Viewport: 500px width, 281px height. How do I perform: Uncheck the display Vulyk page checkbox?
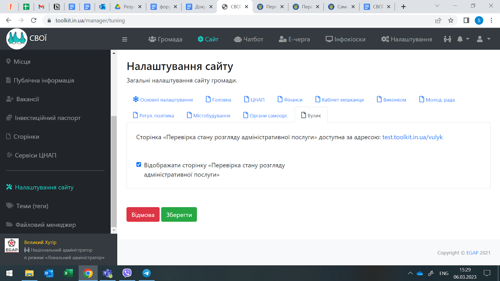139,165
